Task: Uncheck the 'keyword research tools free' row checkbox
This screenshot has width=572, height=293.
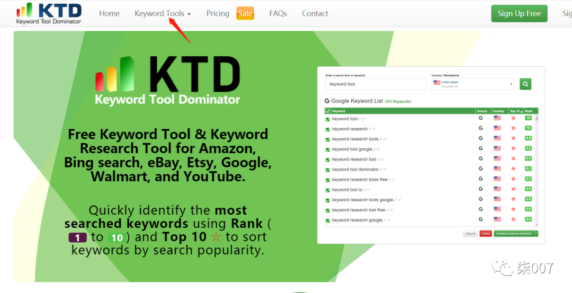Action: (328, 180)
